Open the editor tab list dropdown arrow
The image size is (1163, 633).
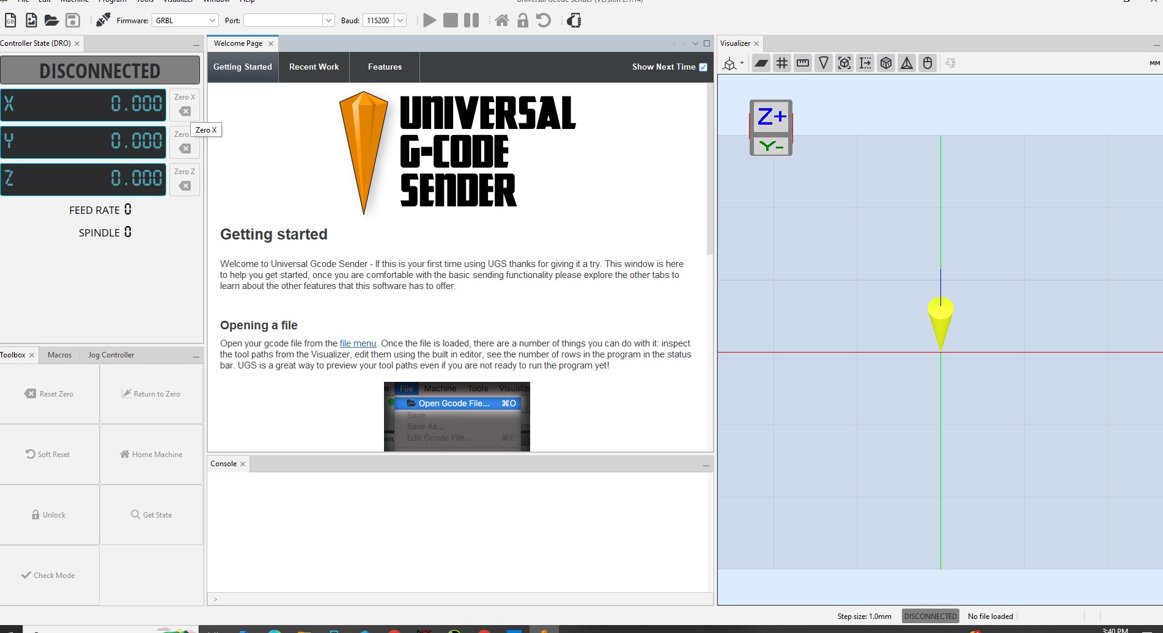pyautogui.click(x=695, y=43)
